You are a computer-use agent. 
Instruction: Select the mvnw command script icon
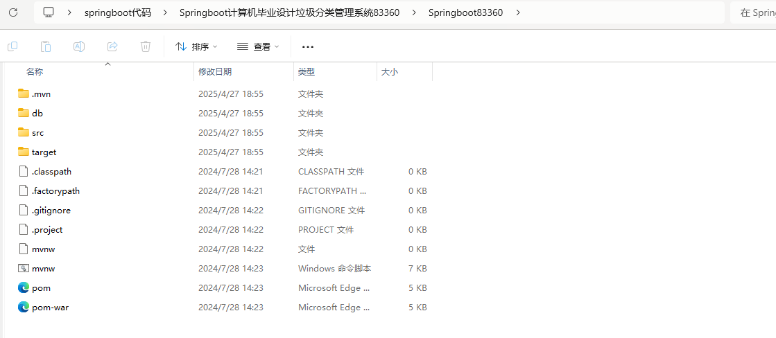[24, 268]
